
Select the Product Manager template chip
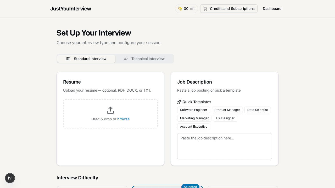[227, 110]
